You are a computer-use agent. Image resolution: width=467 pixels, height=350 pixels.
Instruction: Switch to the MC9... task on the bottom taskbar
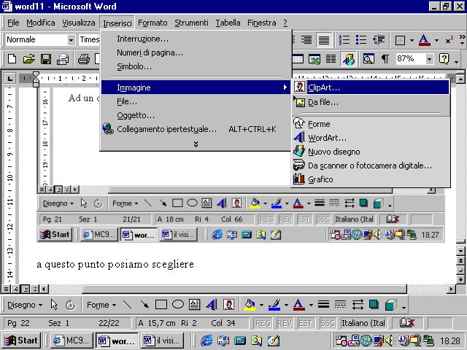(72, 341)
